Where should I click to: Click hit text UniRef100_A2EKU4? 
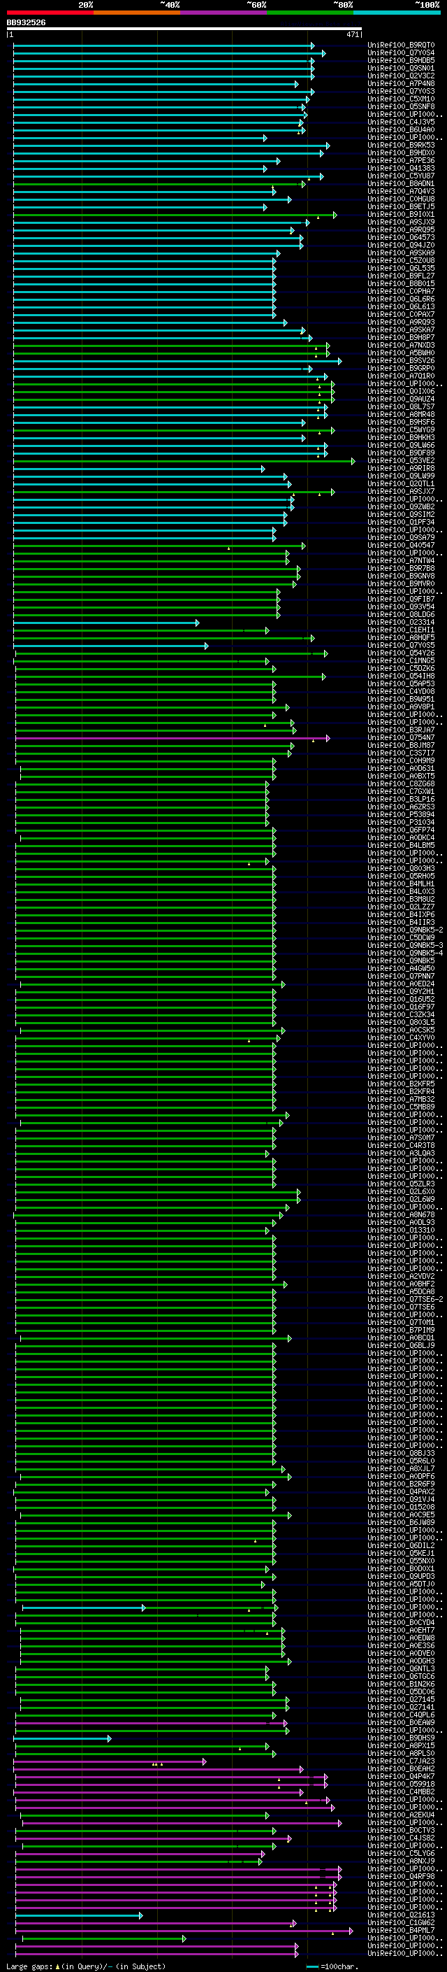click(x=401, y=1815)
